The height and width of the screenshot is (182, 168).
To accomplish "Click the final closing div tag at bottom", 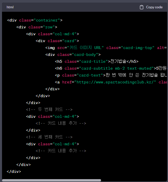I will pos(14,171).
